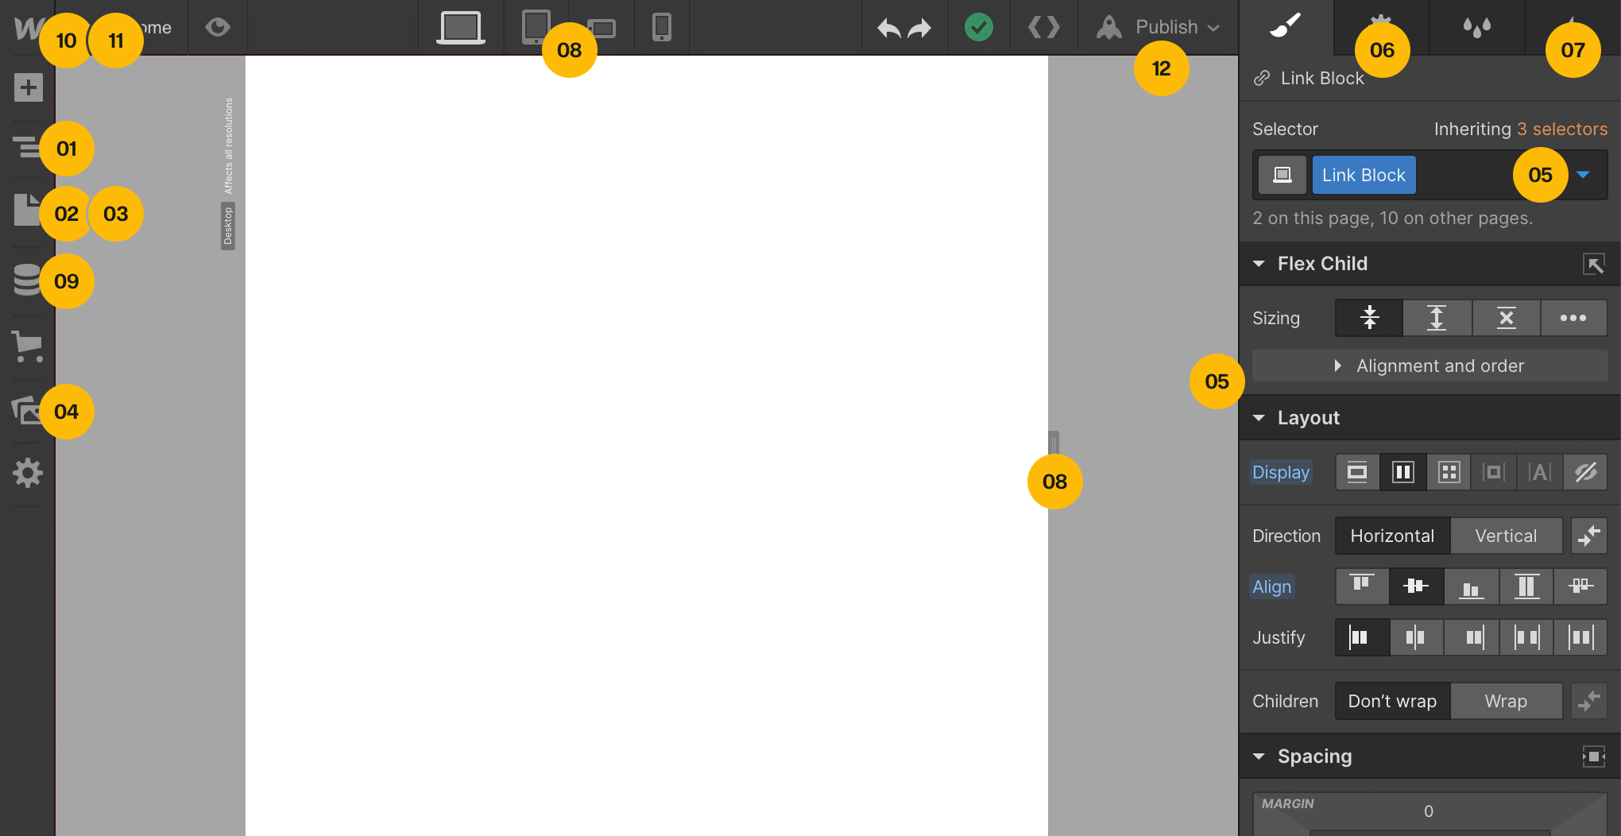The width and height of the screenshot is (1621, 836).
Task: Click the Align label
Action: click(x=1271, y=586)
